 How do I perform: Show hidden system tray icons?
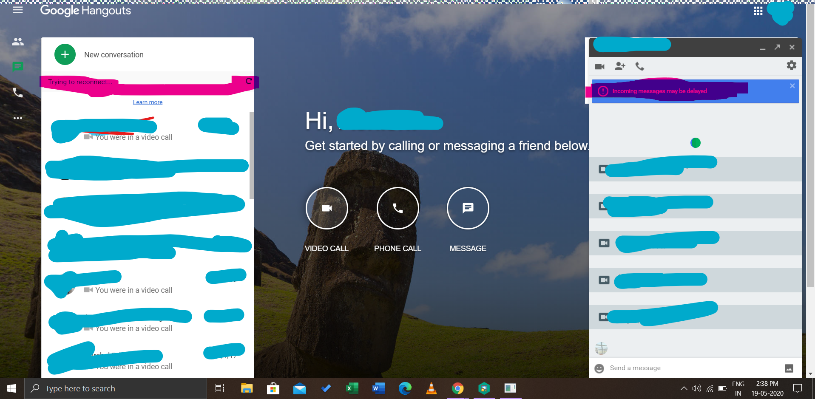point(684,388)
